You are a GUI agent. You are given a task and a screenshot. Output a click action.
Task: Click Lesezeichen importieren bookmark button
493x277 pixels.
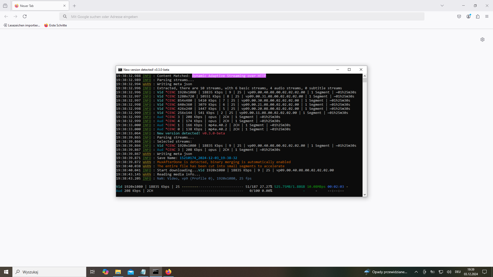point(22,25)
